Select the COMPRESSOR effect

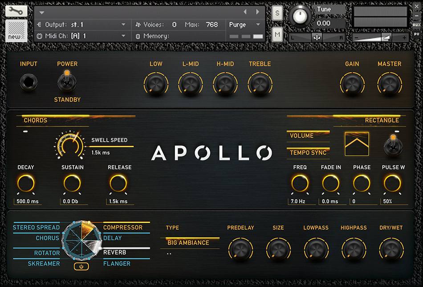tap(123, 227)
